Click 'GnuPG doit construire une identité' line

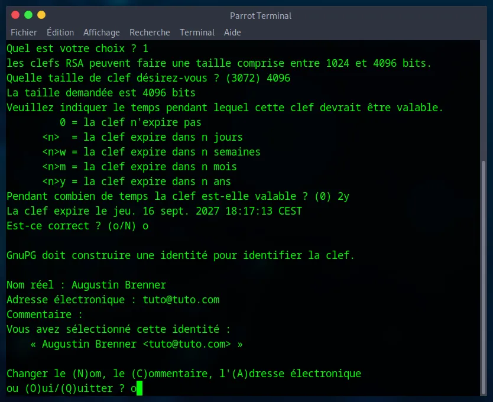180,255
